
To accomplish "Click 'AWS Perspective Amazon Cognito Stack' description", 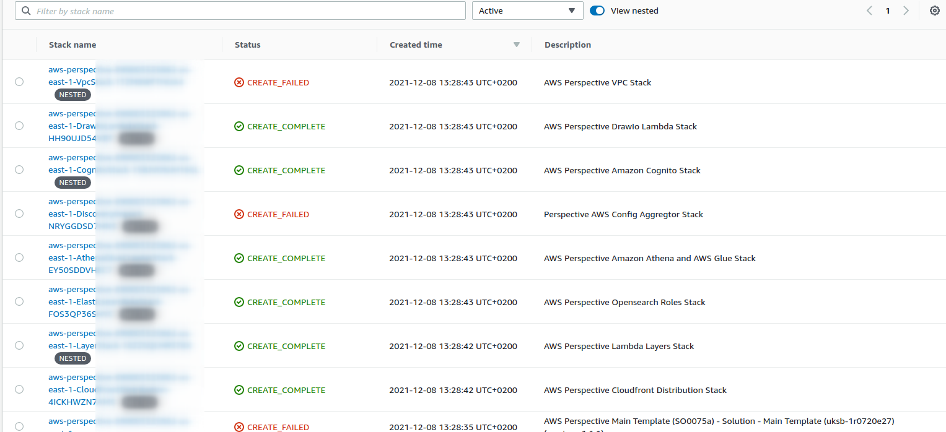I will pos(622,170).
